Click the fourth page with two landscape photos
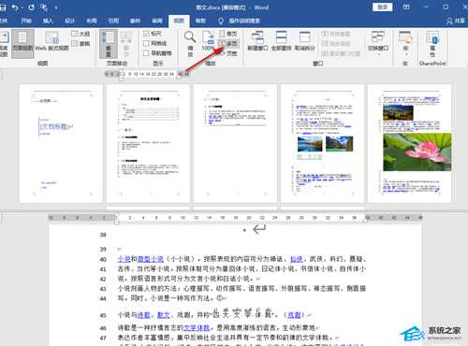The image size is (468, 346). [322, 143]
